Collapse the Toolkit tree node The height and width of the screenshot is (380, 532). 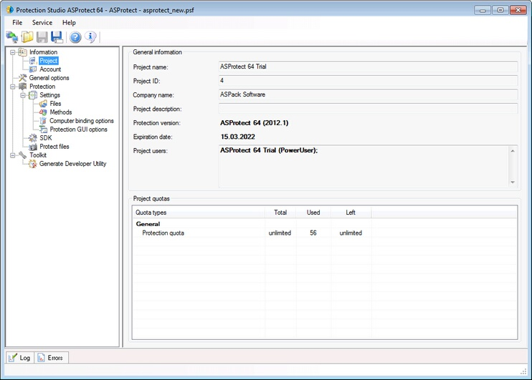click(x=12, y=155)
